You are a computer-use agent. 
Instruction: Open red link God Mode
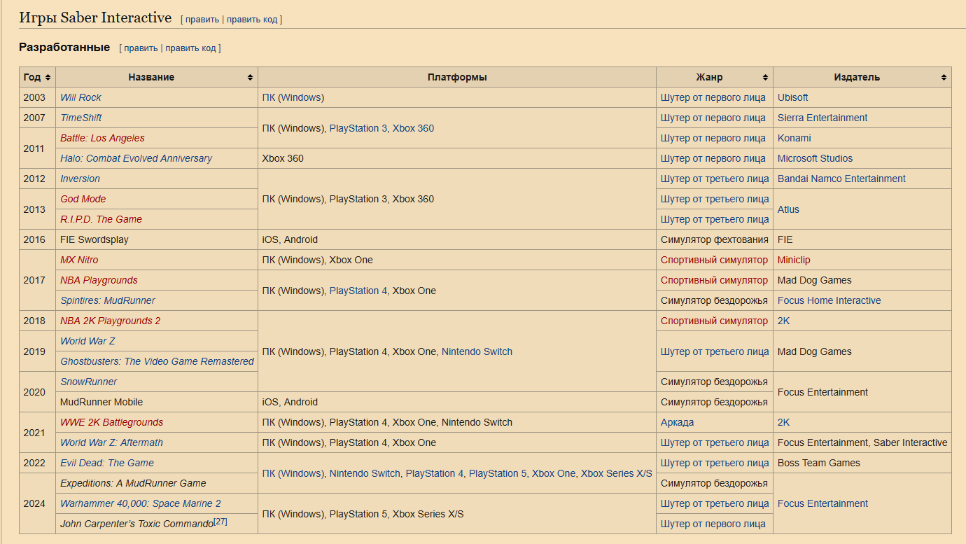coord(83,199)
